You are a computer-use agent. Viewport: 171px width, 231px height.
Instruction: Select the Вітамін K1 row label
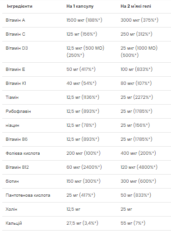tap(16, 83)
